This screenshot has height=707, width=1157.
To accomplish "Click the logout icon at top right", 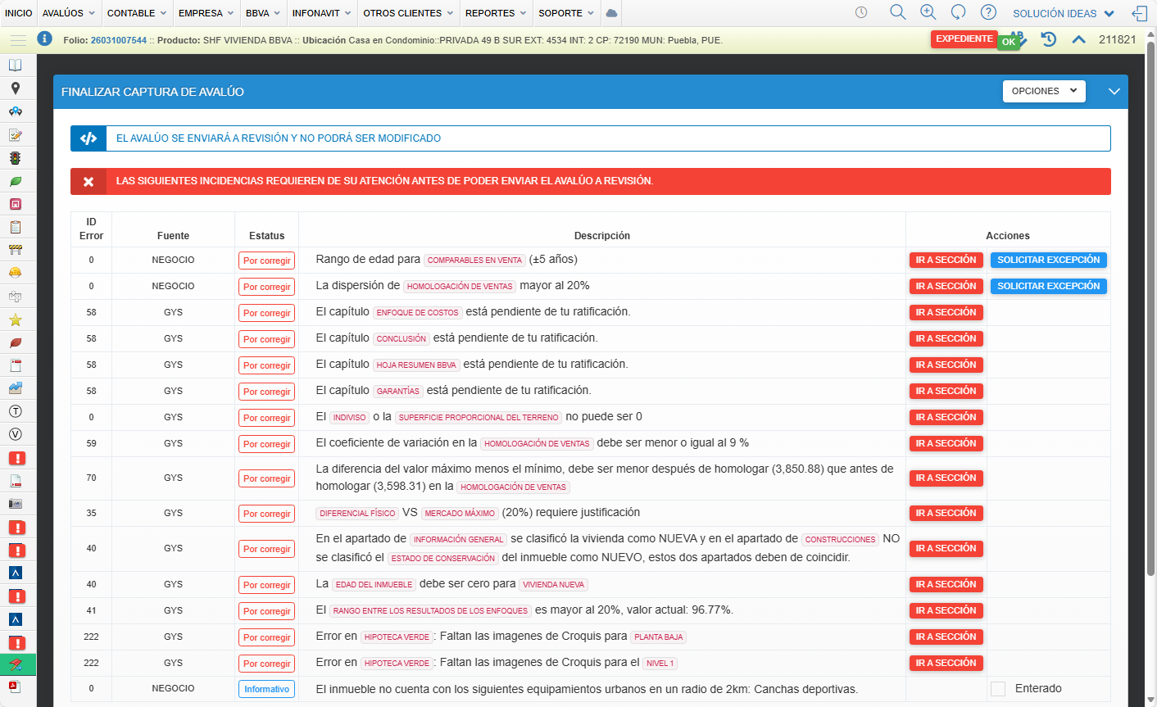I will click(1139, 13).
